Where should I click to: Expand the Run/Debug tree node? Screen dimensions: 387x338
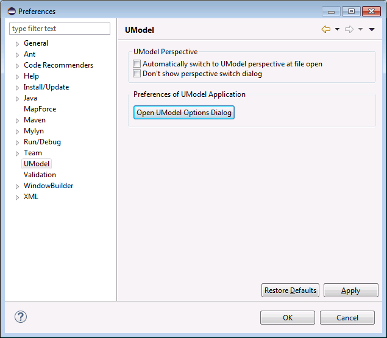click(x=17, y=143)
